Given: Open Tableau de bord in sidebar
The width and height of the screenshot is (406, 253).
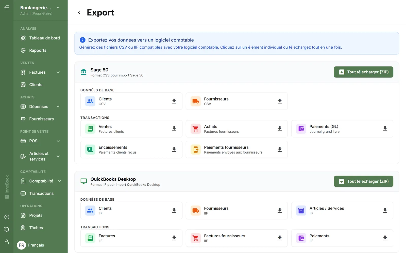Looking at the screenshot, I should tap(40, 38).
